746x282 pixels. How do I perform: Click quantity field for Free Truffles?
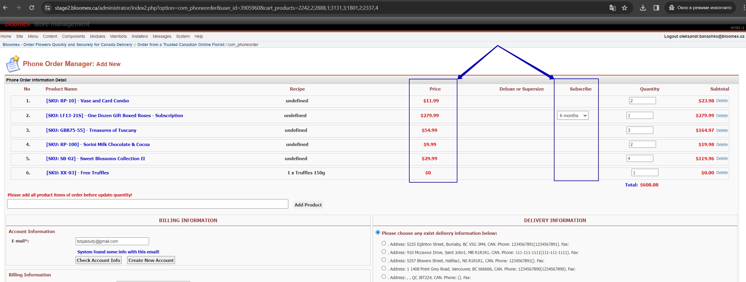pyautogui.click(x=645, y=173)
